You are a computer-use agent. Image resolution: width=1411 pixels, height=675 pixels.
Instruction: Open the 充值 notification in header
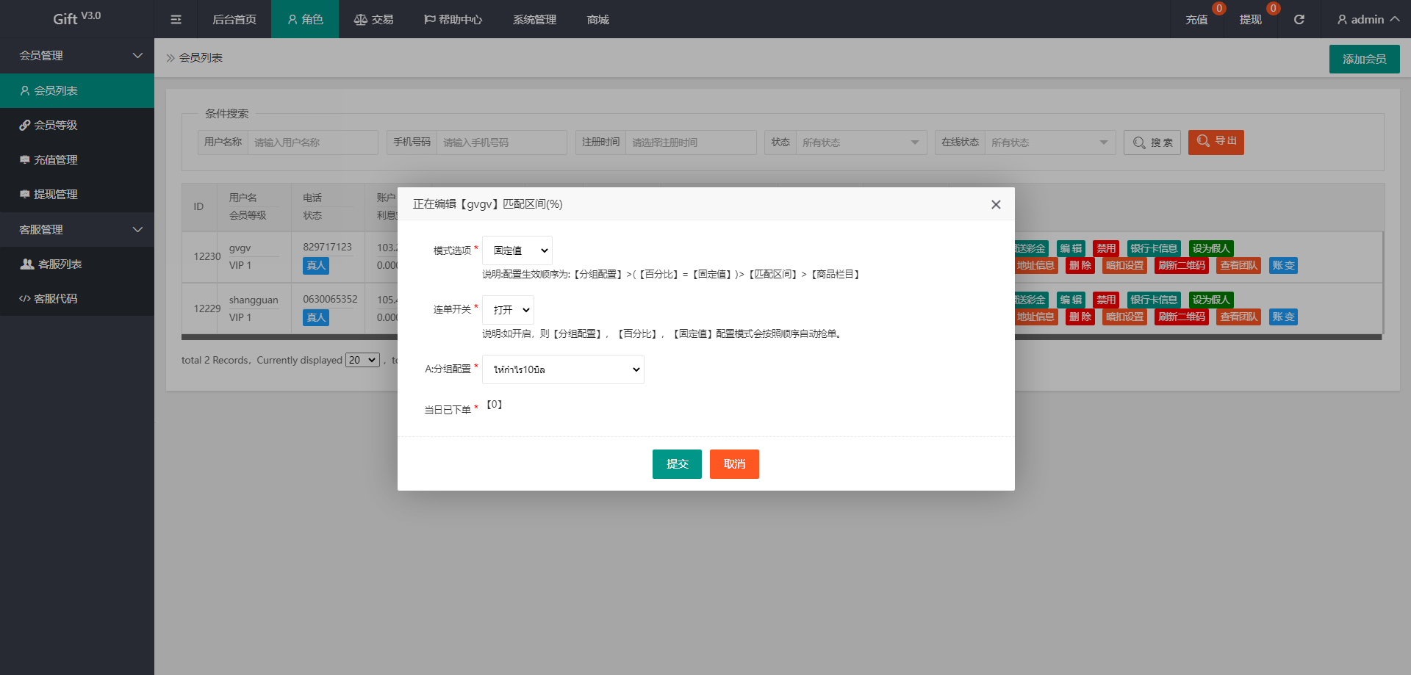tap(1196, 20)
